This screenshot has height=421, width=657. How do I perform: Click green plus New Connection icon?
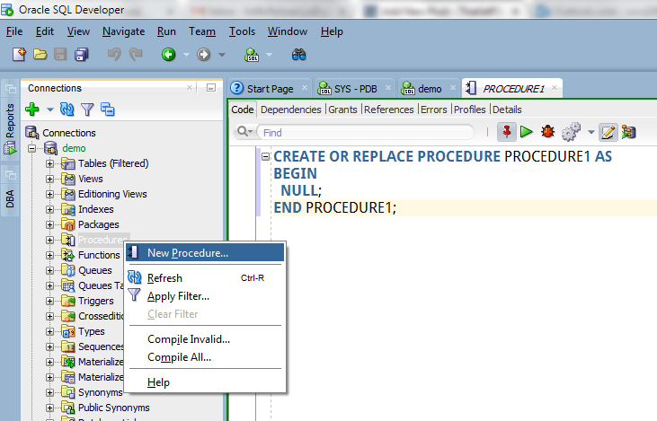[x=32, y=110]
